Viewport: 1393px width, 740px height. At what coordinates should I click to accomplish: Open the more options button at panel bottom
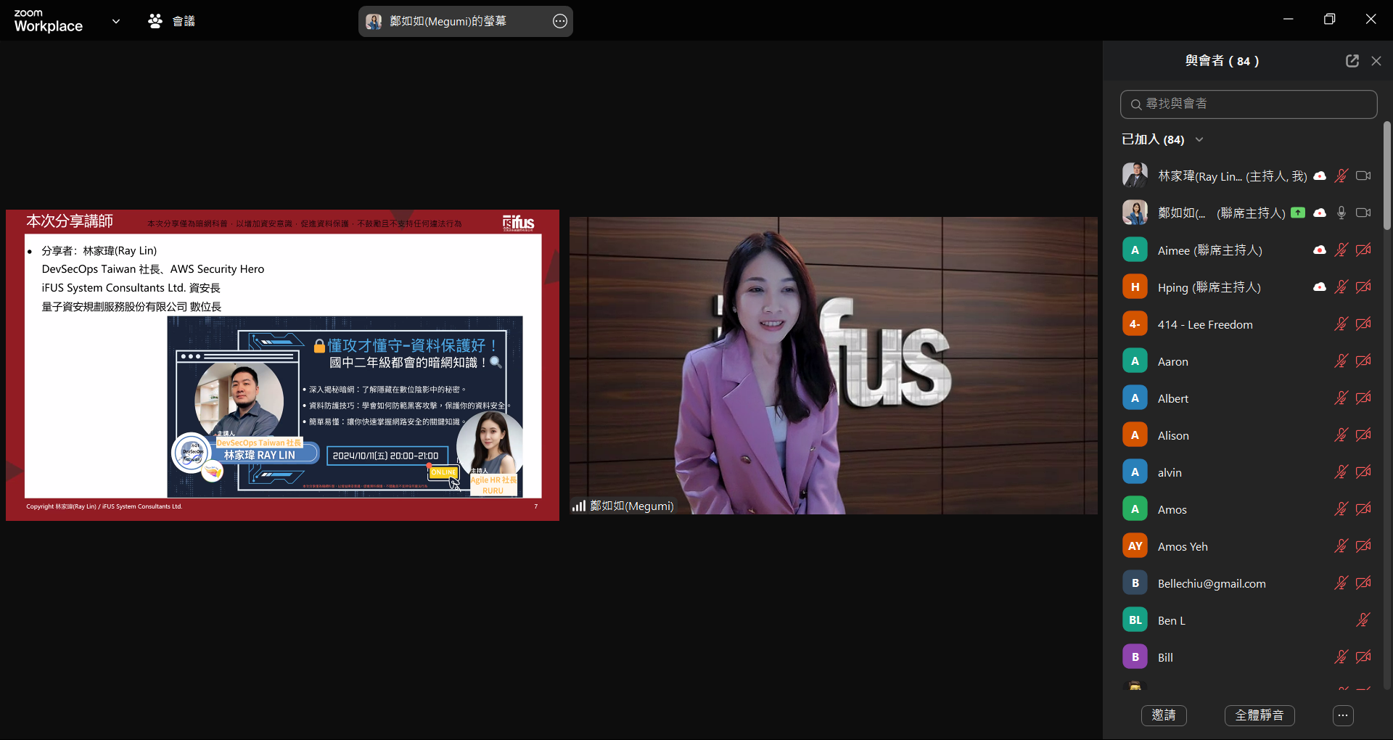1343,715
